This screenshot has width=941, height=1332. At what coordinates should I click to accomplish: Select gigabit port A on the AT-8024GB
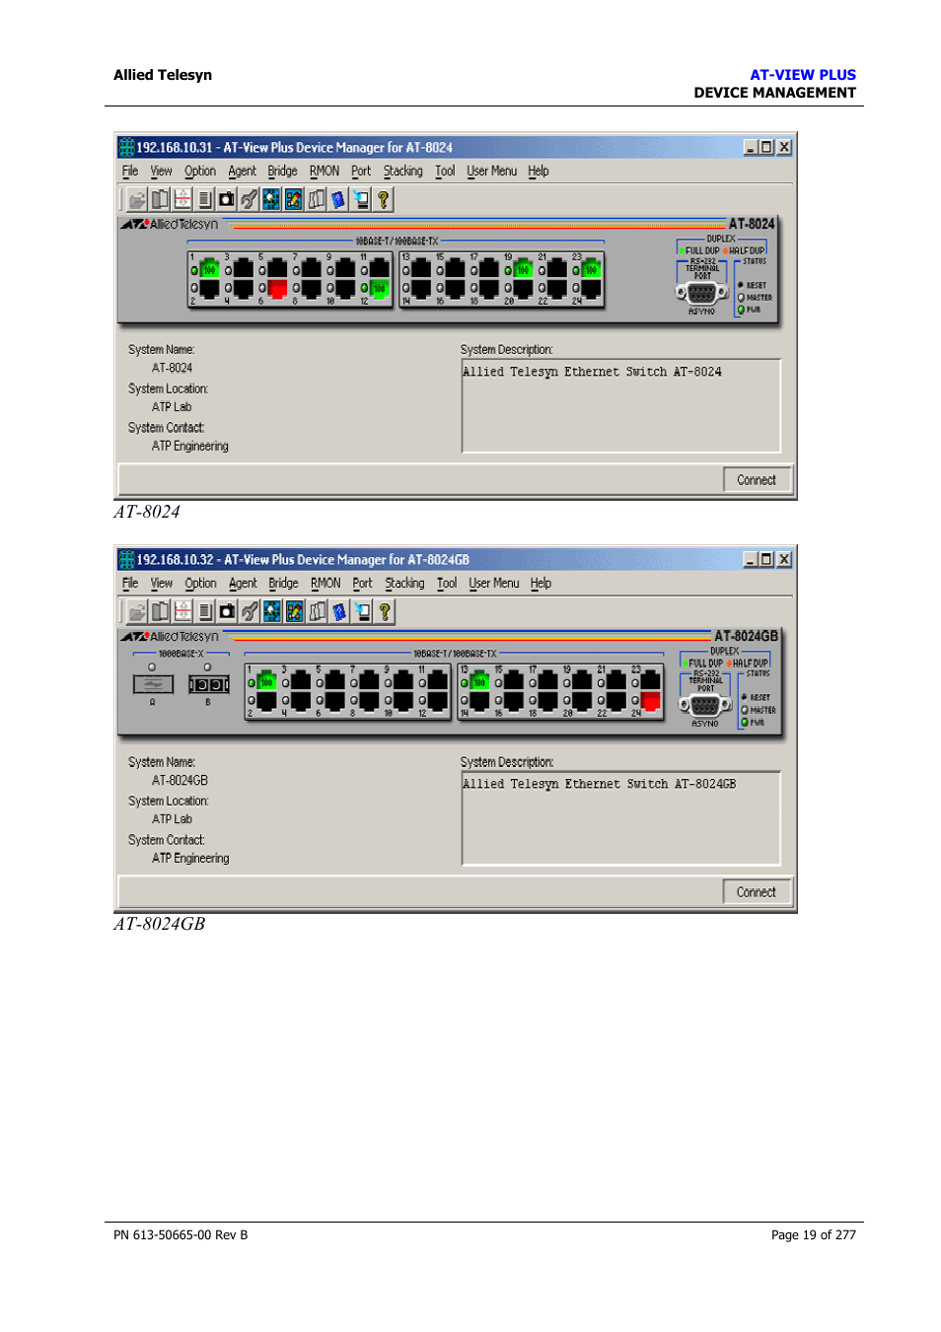pos(153,684)
